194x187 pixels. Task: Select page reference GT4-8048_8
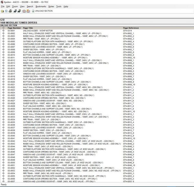coord(128,160)
